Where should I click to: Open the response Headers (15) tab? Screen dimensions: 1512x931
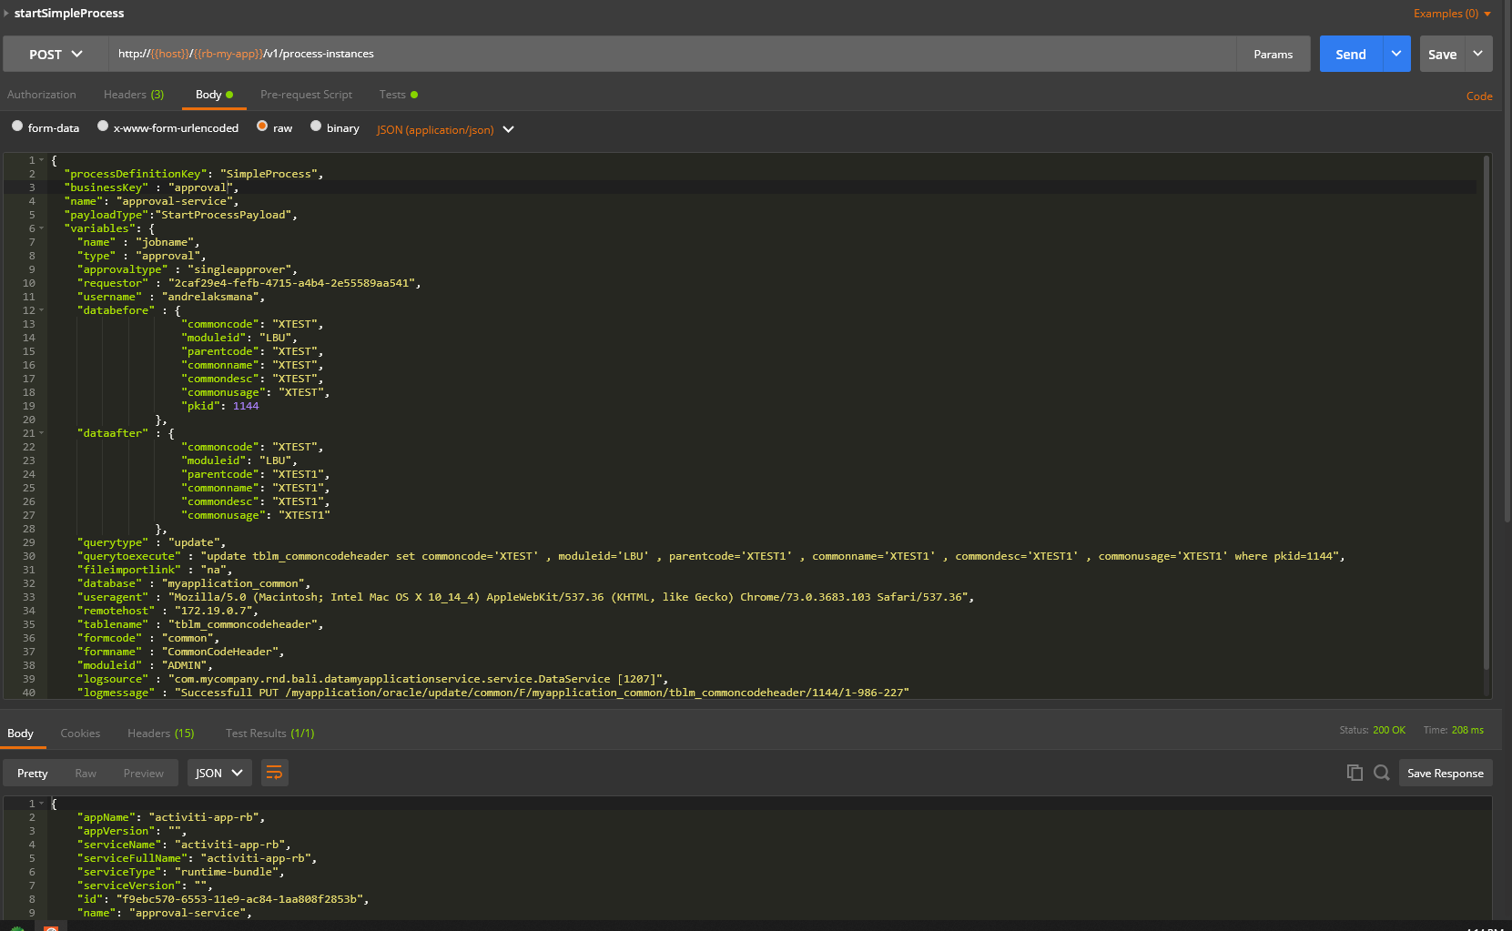[x=161, y=734]
